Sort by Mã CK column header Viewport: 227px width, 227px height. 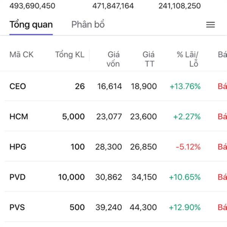[x=21, y=54]
